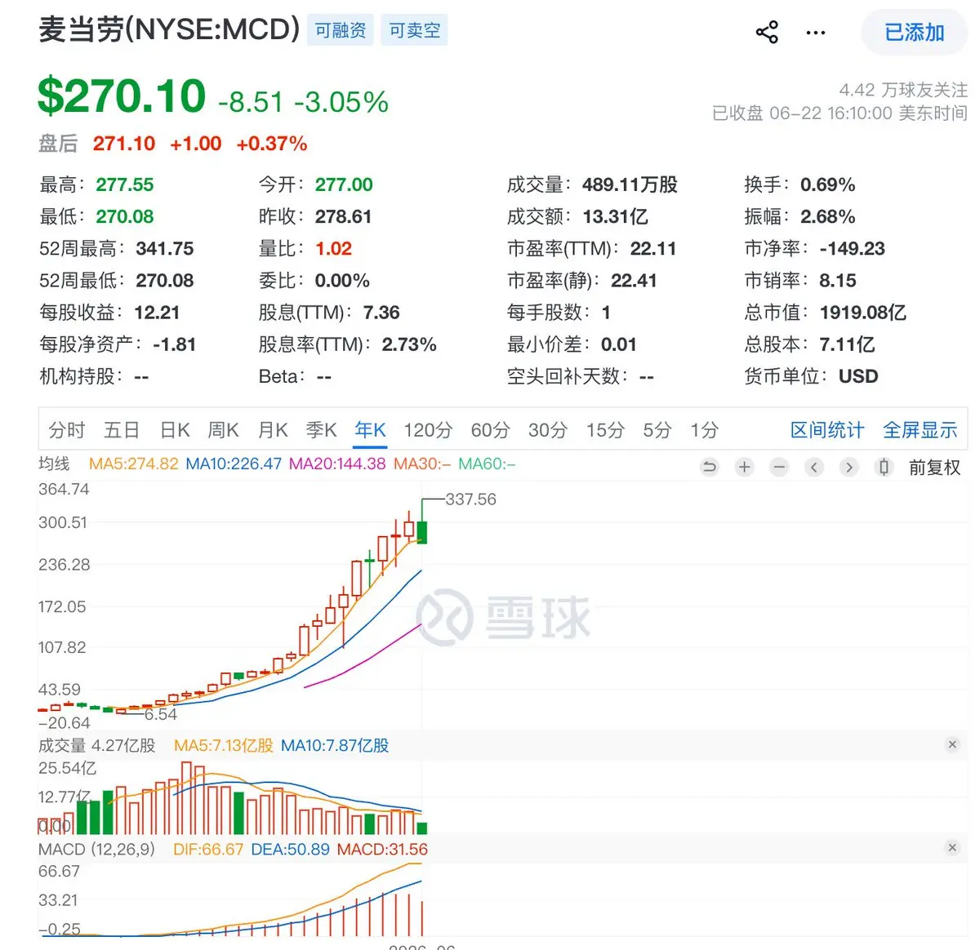980x950 pixels.
Task: Click the 每股收益 12.21 value
Action: point(157,312)
